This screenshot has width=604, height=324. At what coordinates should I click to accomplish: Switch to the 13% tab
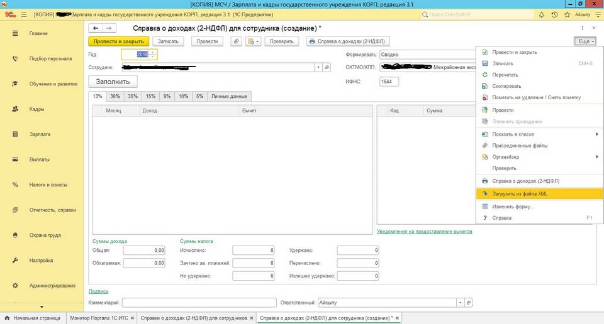pyautogui.click(x=98, y=96)
